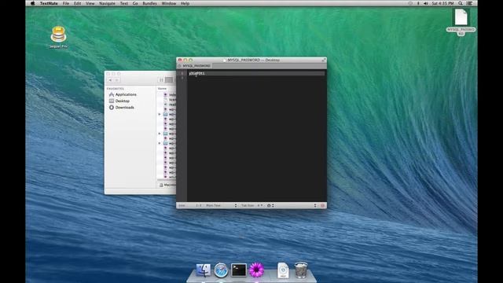This screenshot has height=283, width=503.
Task: Open the View menu
Action: point(90,3)
